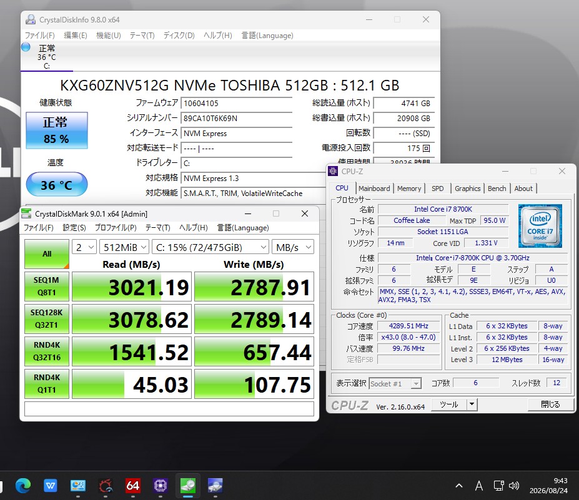Image resolution: width=579 pixels, height=500 pixels.
Task: Switch to Mainboard tab in CPU-Z
Action: (374, 188)
